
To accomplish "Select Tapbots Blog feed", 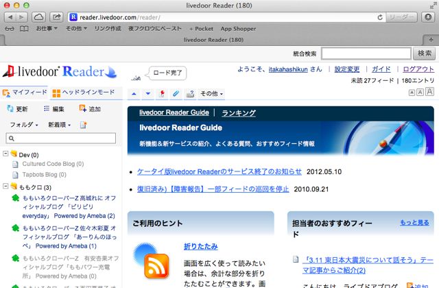I will tap(44, 175).
